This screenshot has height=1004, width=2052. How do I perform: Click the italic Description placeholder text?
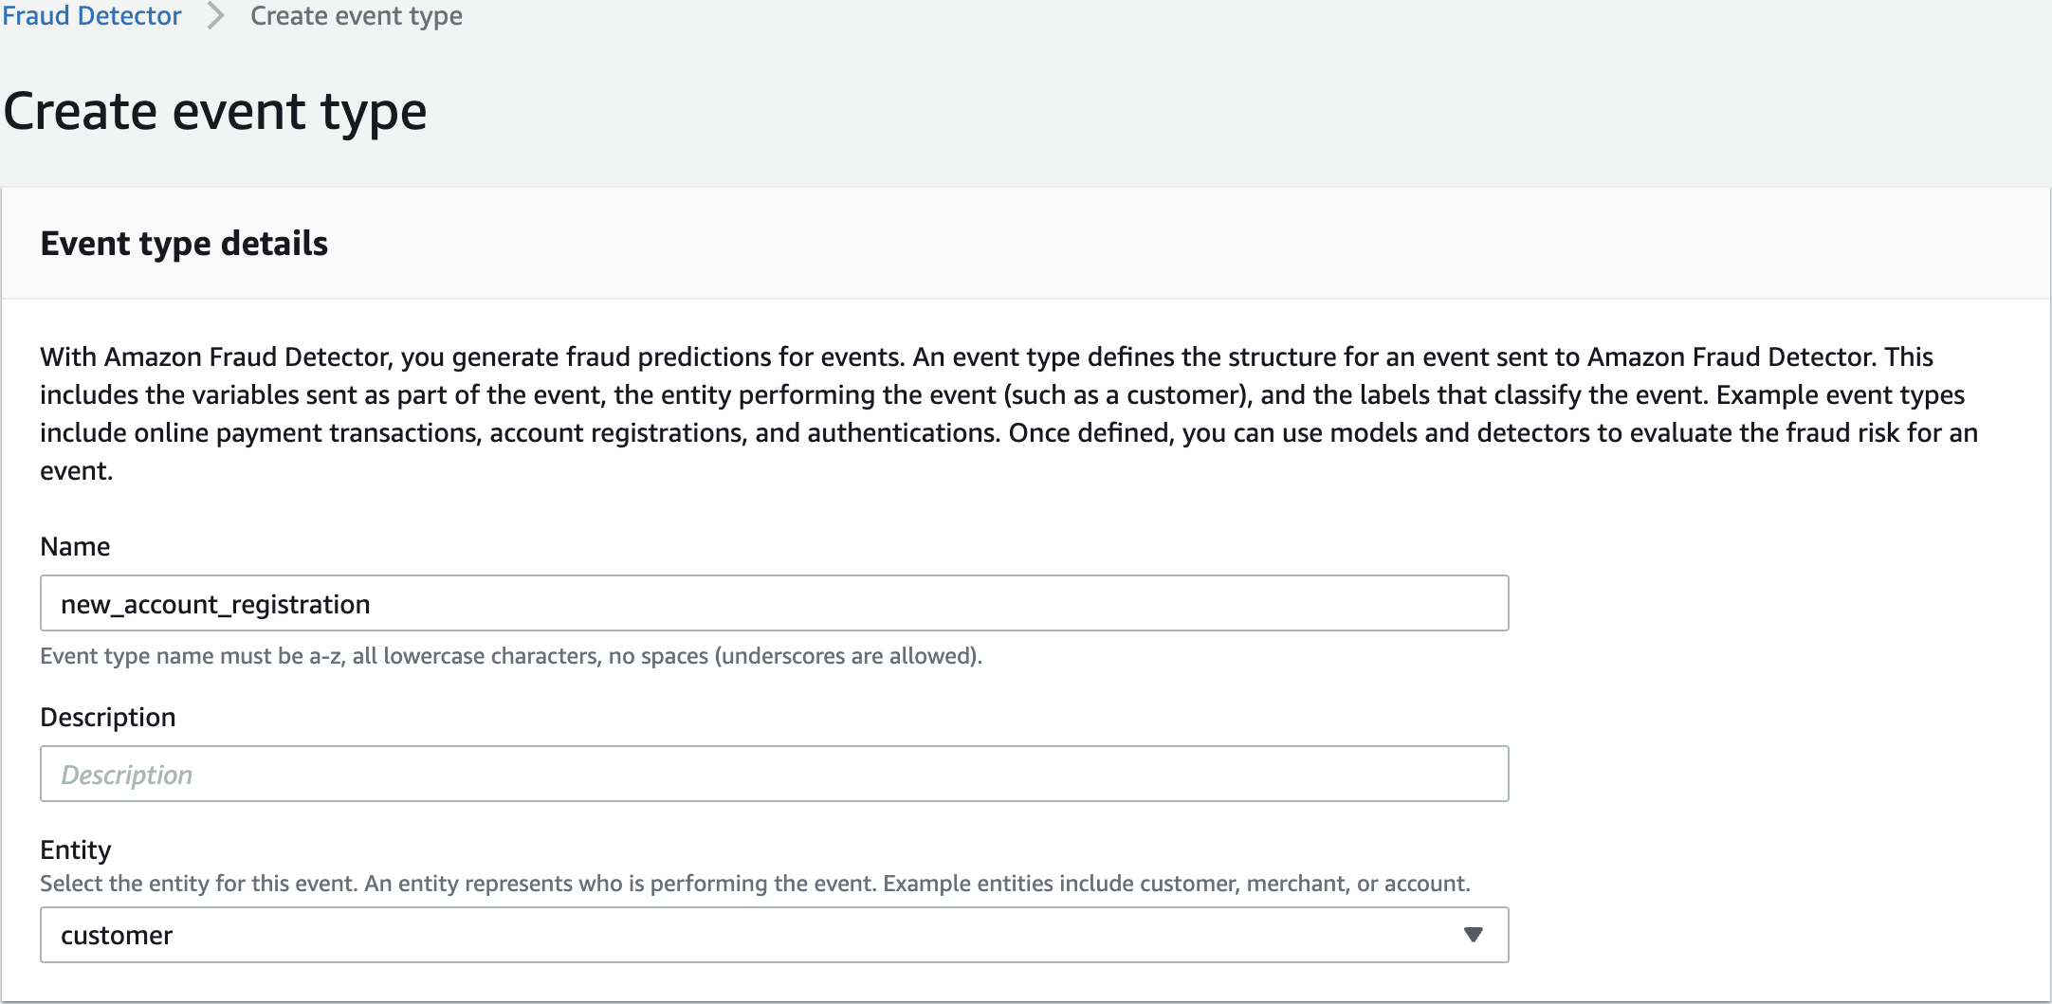127,776
